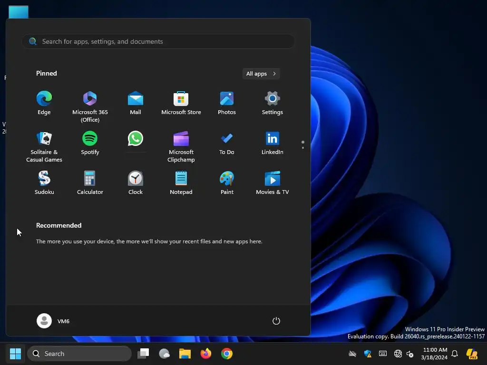Launch the Photos app
Image resolution: width=487 pixels, height=365 pixels.
[227, 104]
